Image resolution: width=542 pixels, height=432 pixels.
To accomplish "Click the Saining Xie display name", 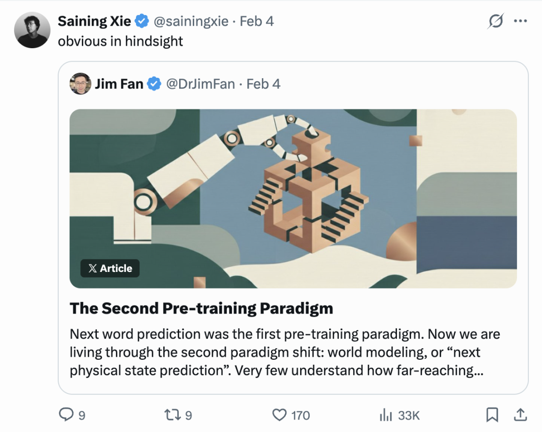I will pos(94,21).
